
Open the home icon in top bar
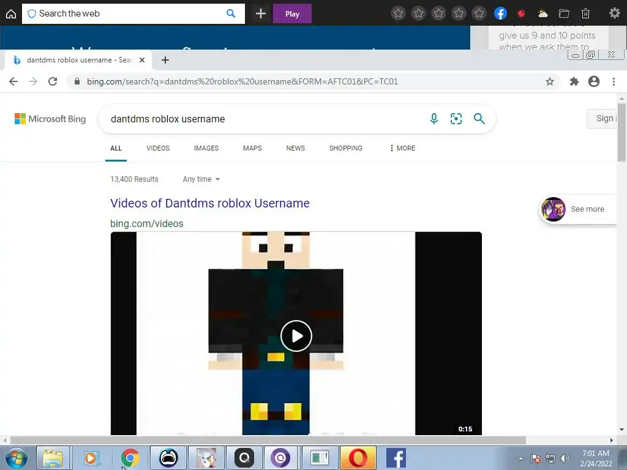(11, 14)
